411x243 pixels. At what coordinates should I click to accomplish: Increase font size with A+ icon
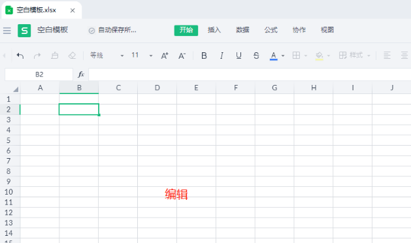click(x=165, y=56)
